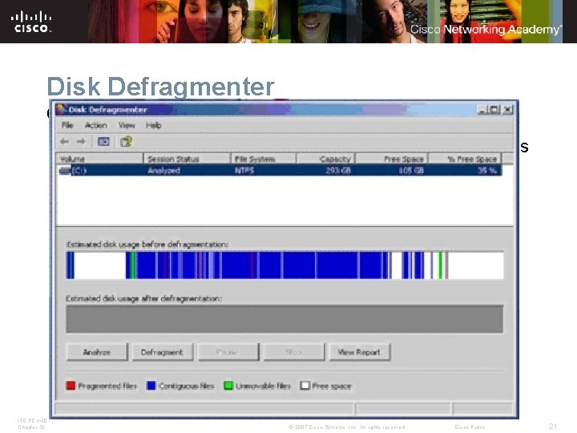Click the 293 GB capacity value

point(338,171)
